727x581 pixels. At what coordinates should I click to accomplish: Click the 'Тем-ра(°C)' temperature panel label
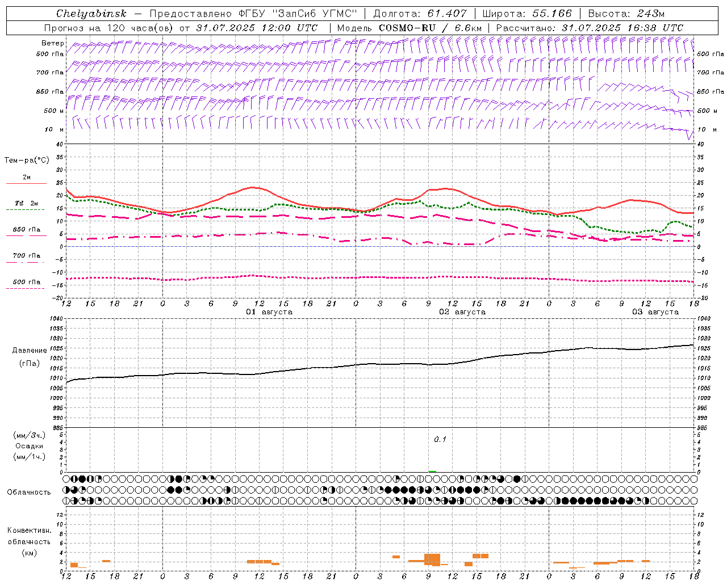click(x=27, y=161)
